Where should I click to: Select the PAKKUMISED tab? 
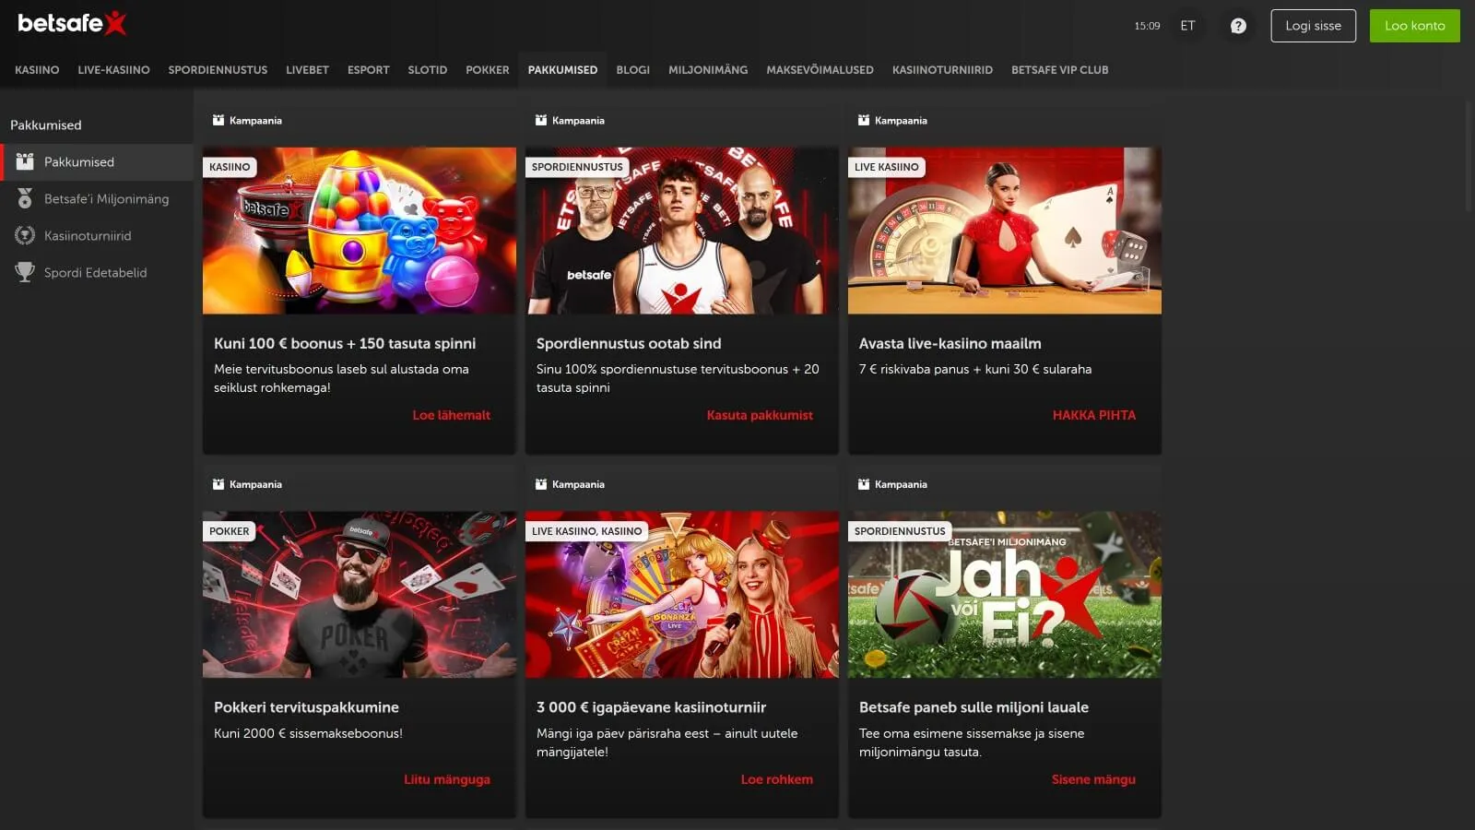pyautogui.click(x=562, y=70)
